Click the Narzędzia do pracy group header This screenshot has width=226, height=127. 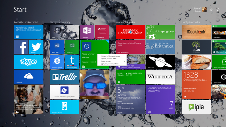[60, 22]
